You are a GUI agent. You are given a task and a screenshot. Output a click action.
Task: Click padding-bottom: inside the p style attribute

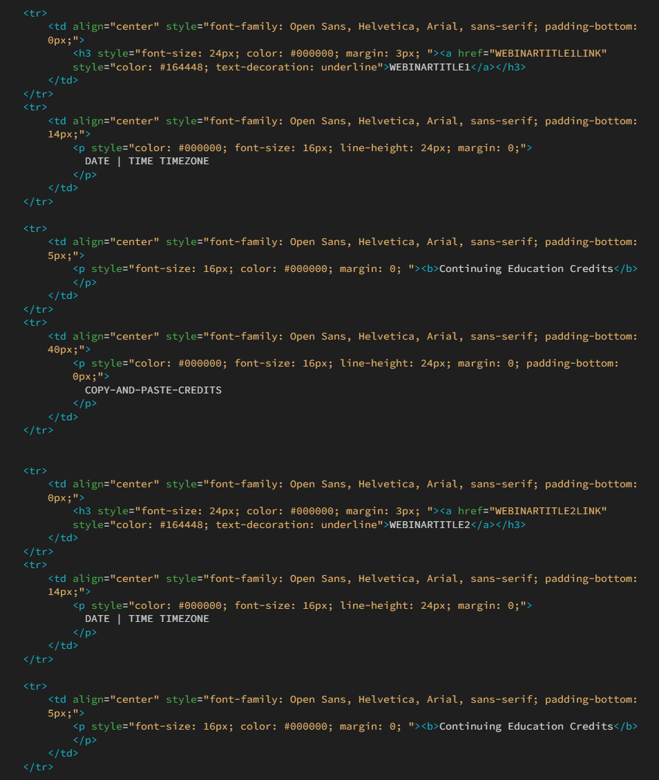573,363
